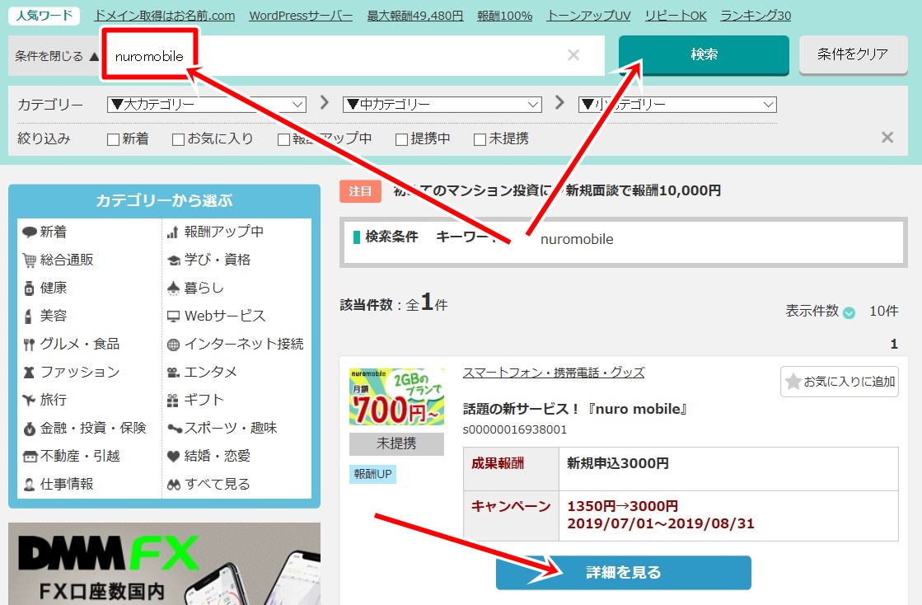This screenshot has width=922, height=605.
Task: Click the teal 検索 button
Action: [704, 54]
